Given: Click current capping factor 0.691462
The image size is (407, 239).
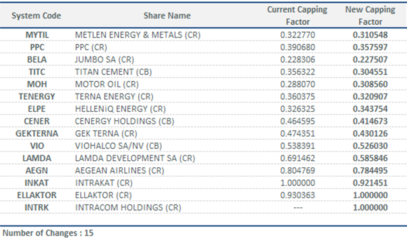Looking at the screenshot, I should point(297,158).
